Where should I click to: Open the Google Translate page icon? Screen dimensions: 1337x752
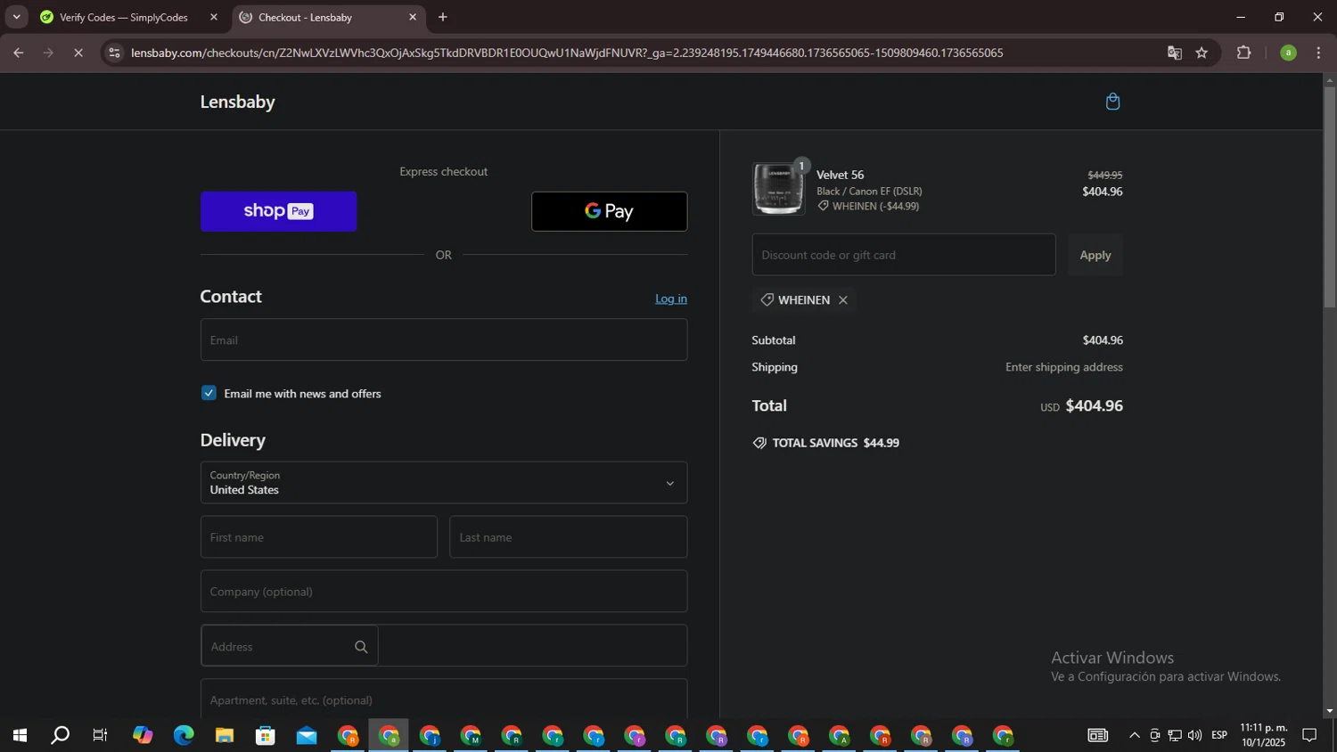coord(1175,53)
